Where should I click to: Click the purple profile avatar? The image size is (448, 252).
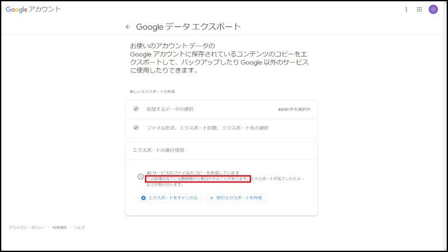433,10
